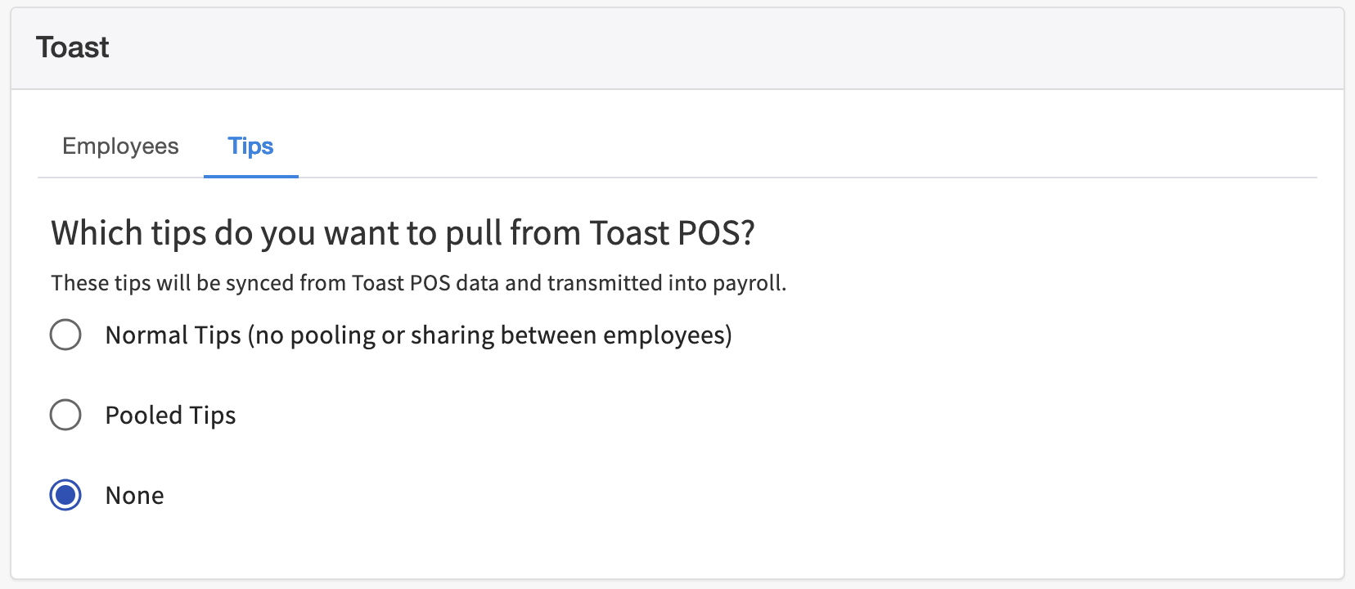
Task: Click the None label next to its radio
Action: coord(134,495)
